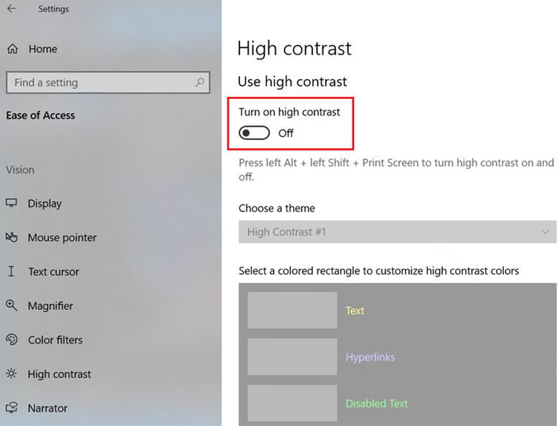Turn on the high contrast switch
559x426 pixels.
(254, 133)
